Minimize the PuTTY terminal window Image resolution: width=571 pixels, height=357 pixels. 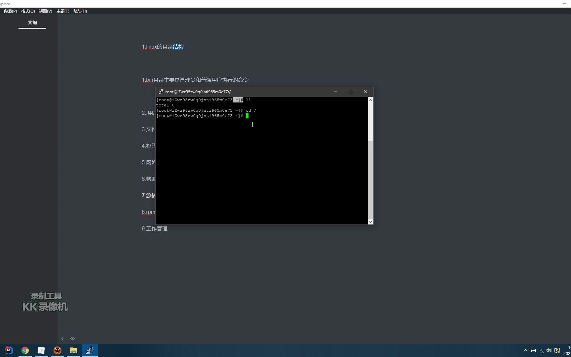coord(336,92)
